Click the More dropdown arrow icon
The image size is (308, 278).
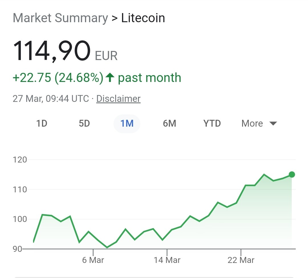tap(273, 123)
